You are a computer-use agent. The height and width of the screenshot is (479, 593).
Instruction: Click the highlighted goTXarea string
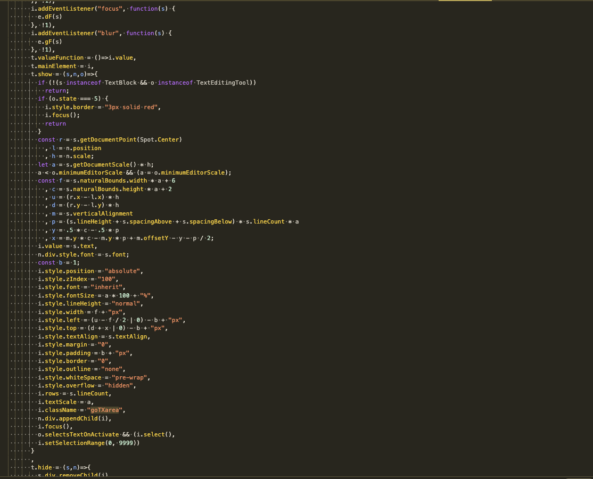[x=105, y=410]
